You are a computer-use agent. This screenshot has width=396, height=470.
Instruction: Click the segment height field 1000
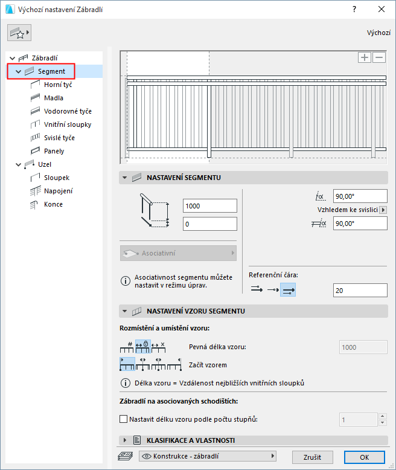[x=210, y=206]
